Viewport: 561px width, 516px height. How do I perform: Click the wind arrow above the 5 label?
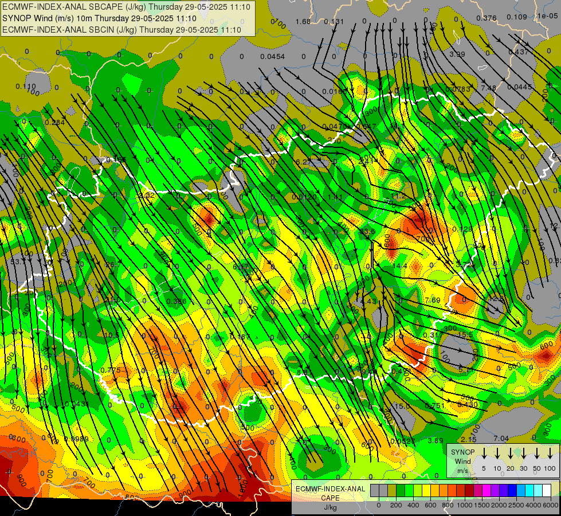[x=484, y=453]
